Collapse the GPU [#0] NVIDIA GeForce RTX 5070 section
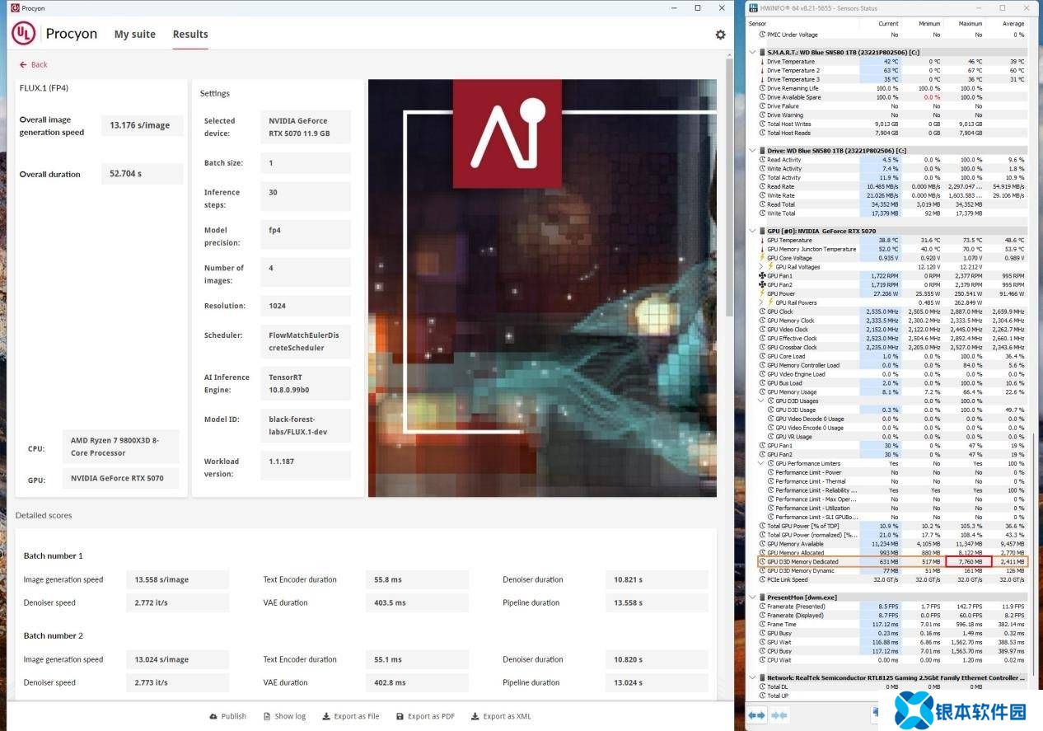Screen dimensions: 1043x731 pos(752,232)
